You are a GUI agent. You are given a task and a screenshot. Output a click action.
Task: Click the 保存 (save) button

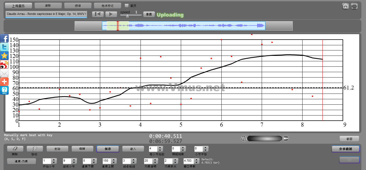tap(108, 149)
